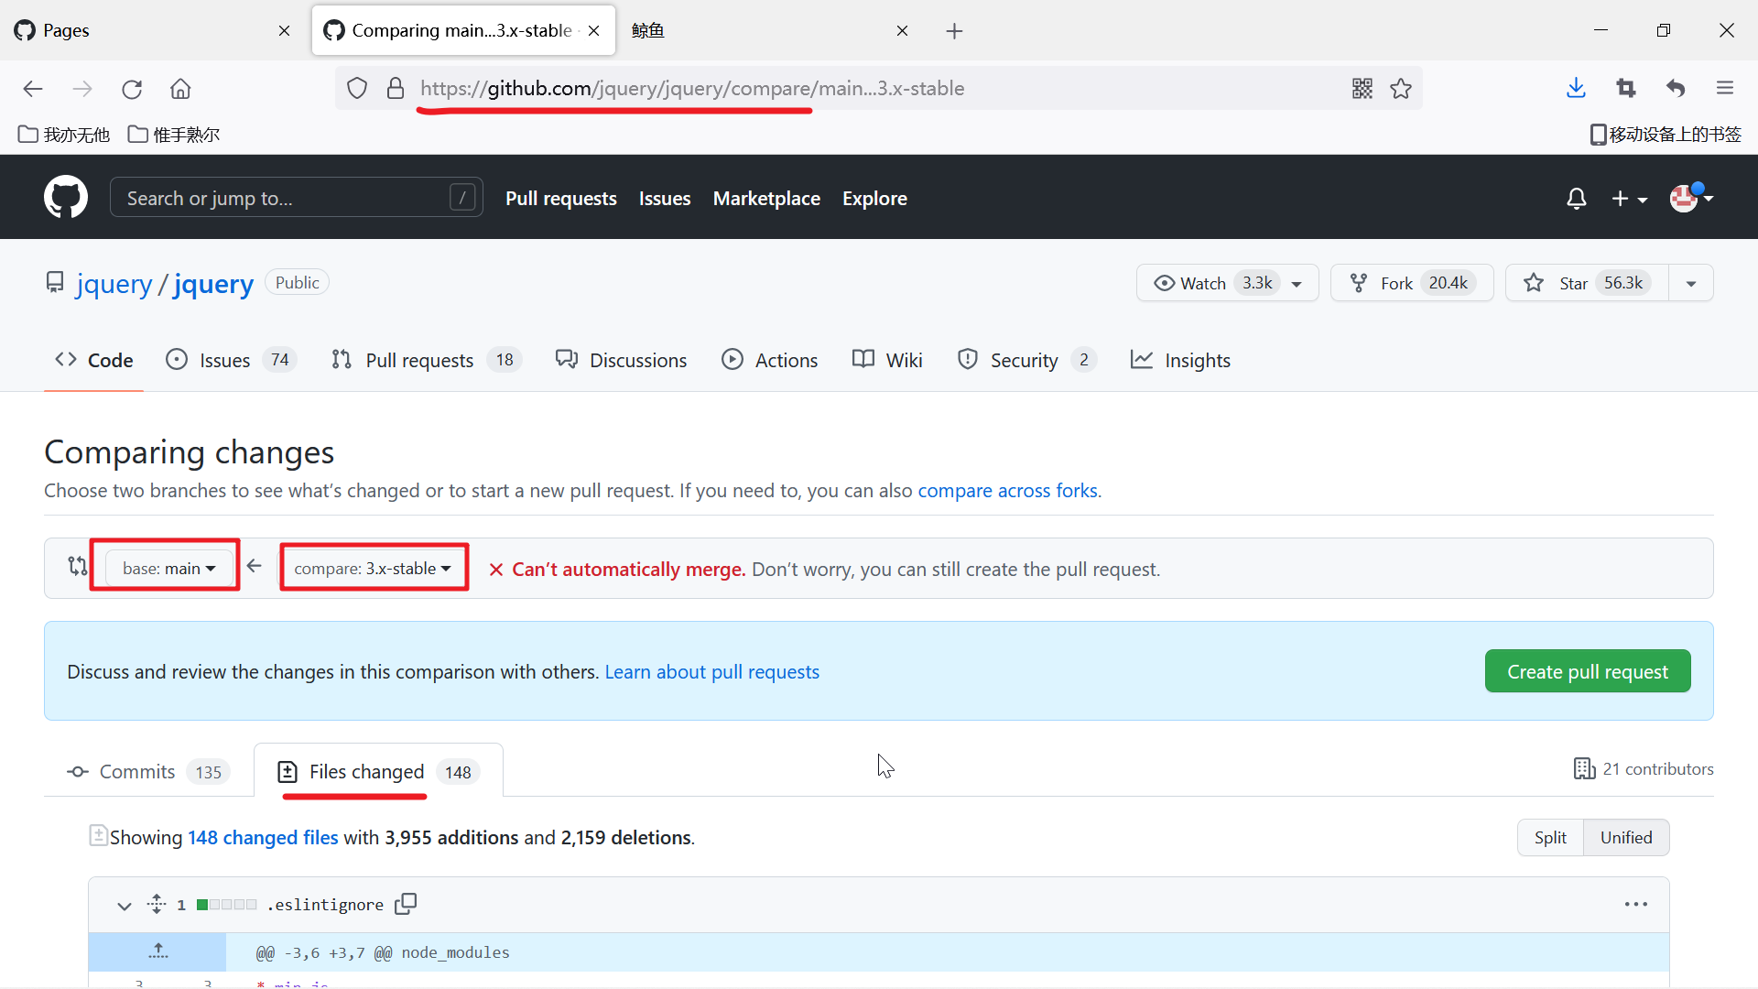Star the jquery repository
1758x989 pixels.
(x=1587, y=283)
